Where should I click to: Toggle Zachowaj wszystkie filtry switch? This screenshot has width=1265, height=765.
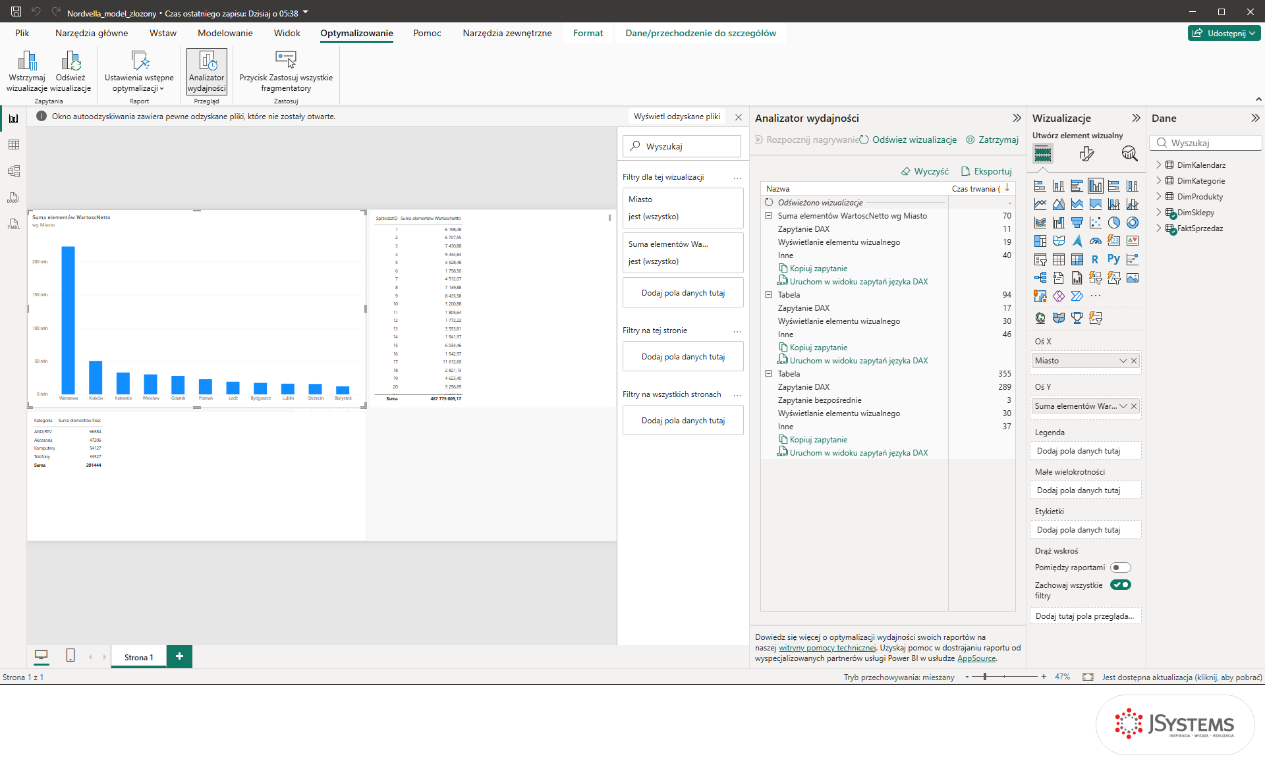[x=1120, y=585]
